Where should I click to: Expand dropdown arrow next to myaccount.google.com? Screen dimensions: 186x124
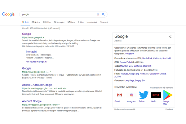coord(59,105)
